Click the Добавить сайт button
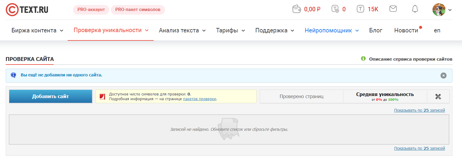The image size is (462, 165). coord(51,96)
